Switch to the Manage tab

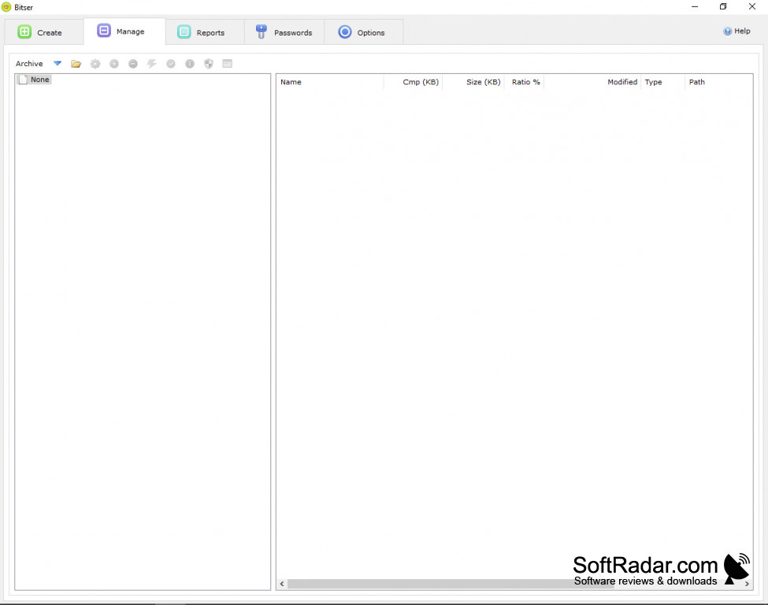click(124, 32)
